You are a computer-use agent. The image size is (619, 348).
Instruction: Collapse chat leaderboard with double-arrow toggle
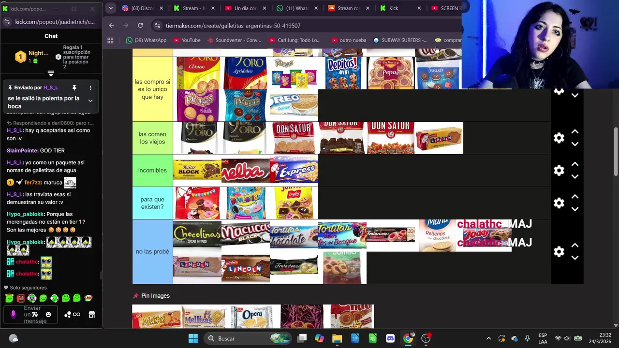51,73
